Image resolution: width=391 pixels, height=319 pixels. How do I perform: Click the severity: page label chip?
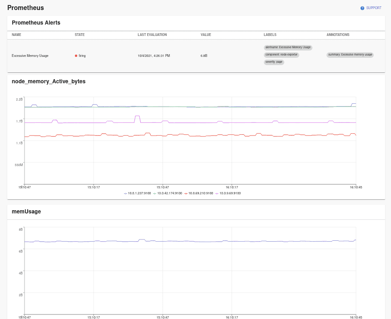(x=274, y=62)
